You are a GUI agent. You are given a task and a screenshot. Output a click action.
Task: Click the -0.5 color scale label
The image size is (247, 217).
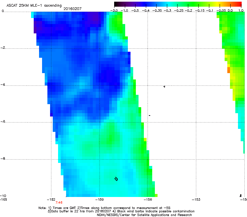135,11
